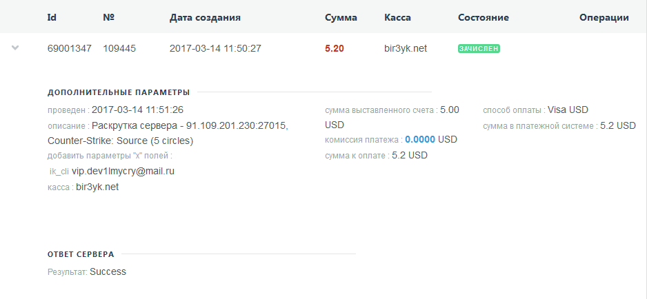Click the creation date 2017-03-14 11:50:27
The width and height of the screenshot is (647, 299).
pos(215,49)
